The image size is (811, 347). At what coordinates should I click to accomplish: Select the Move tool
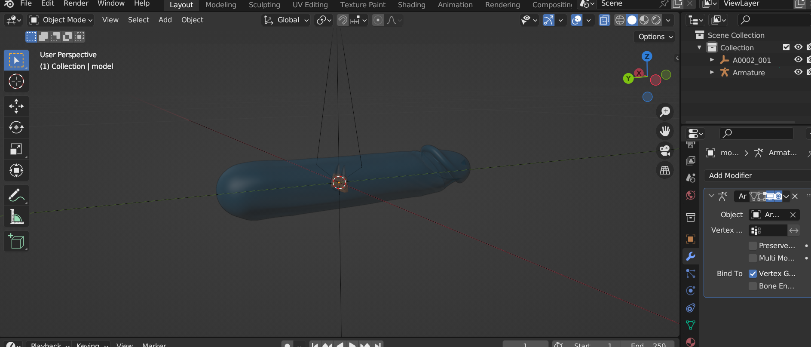(x=16, y=106)
